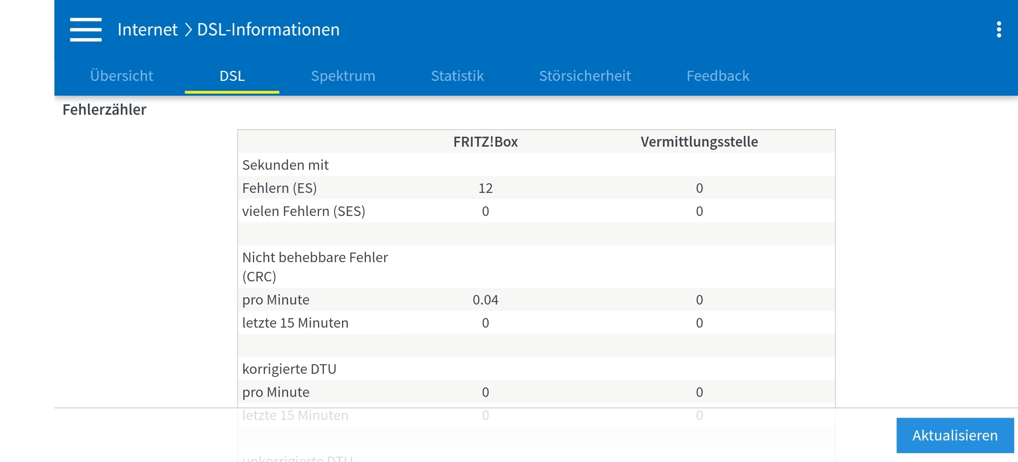Image resolution: width=1018 pixels, height=462 pixels.
Task: Switch to the Störsicherheit tab
Action: coord(585,76)
